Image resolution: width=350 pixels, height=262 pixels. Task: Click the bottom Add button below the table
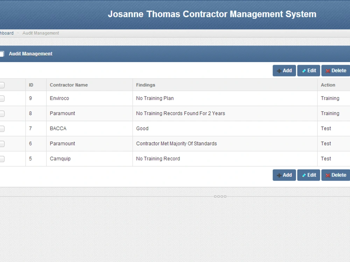pyautogui.click(x=284, y=175)
